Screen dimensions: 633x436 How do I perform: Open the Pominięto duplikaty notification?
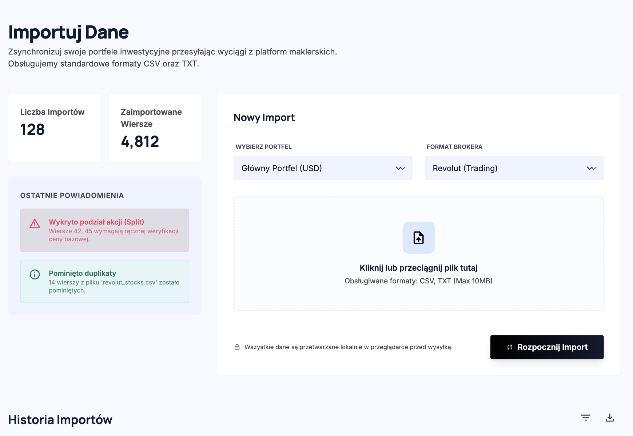(x=105, y=281)
